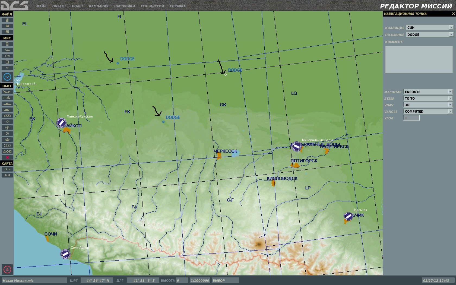
Task: Click the blue round fly mission button
Action: [x=7, y=77]
